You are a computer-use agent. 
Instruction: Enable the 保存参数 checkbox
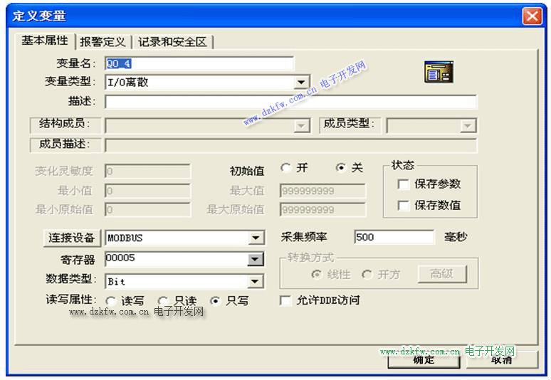coord(404,184)
